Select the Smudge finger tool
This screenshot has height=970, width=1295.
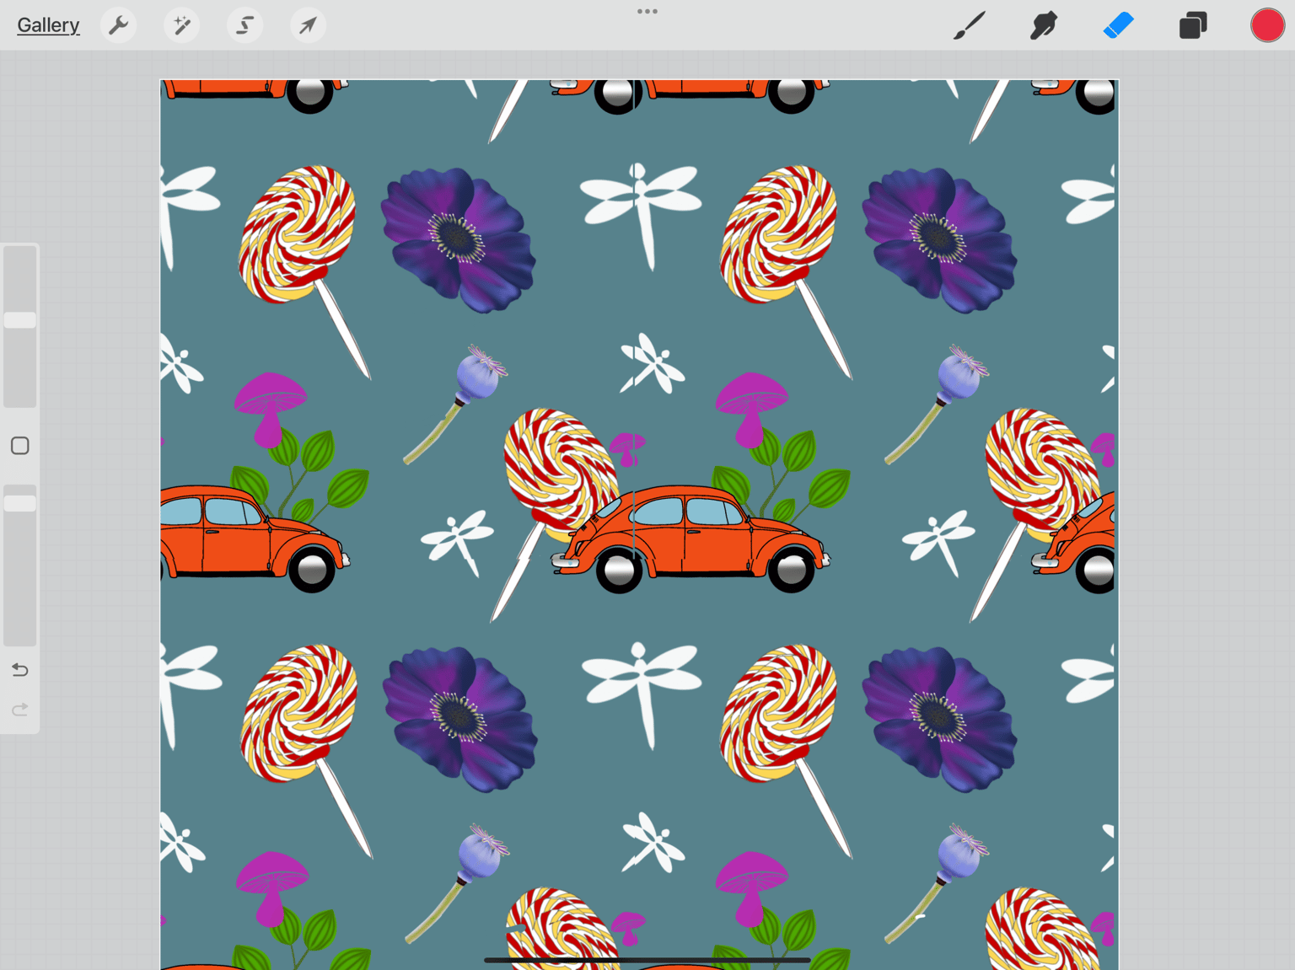pos(1044,25)
